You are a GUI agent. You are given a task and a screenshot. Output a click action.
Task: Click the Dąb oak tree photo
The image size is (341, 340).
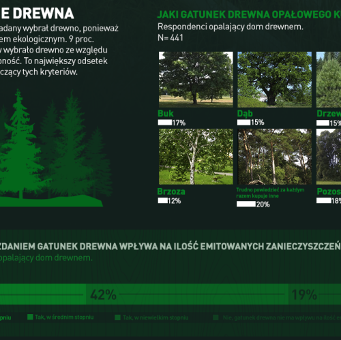274,80
